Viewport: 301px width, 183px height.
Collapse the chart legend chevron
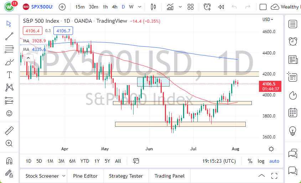pos(27,57)
